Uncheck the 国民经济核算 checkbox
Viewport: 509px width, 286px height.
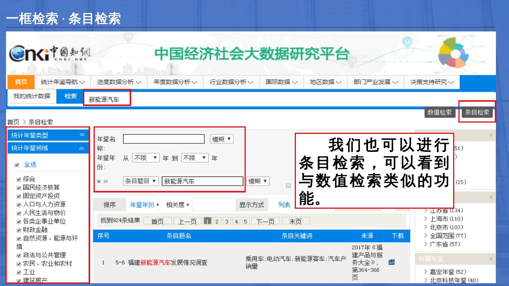(x=19, y=187)
